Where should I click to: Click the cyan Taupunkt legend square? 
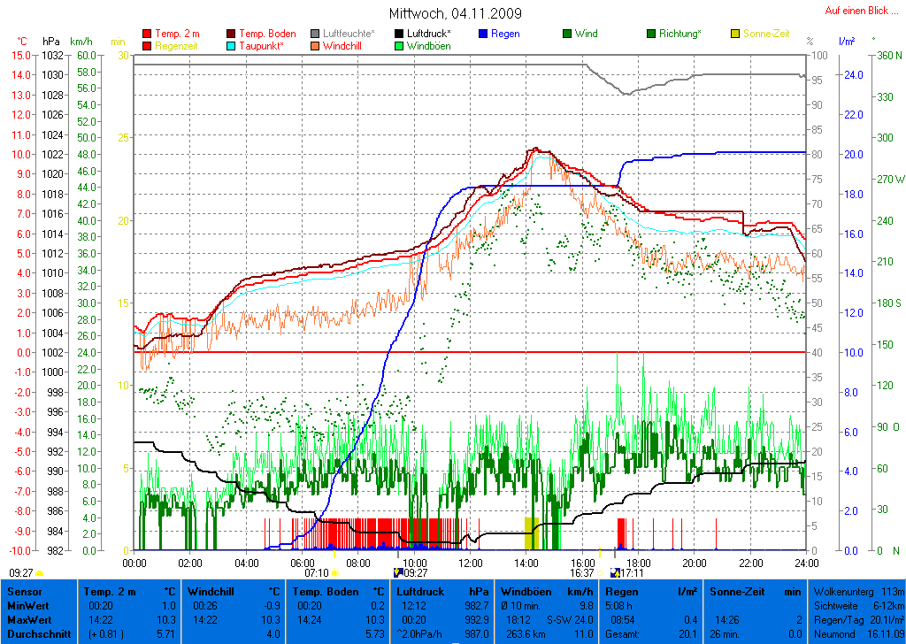coord(232,46)
